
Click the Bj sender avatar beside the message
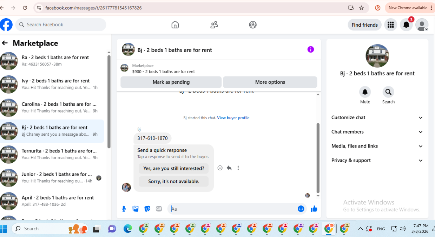click(x=126, y=187)
